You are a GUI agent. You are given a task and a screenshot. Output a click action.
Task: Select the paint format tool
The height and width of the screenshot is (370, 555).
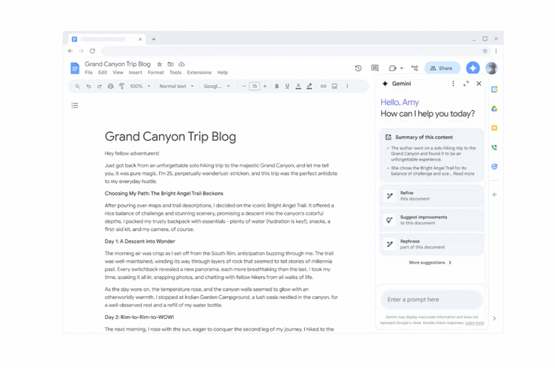(121, 87)
